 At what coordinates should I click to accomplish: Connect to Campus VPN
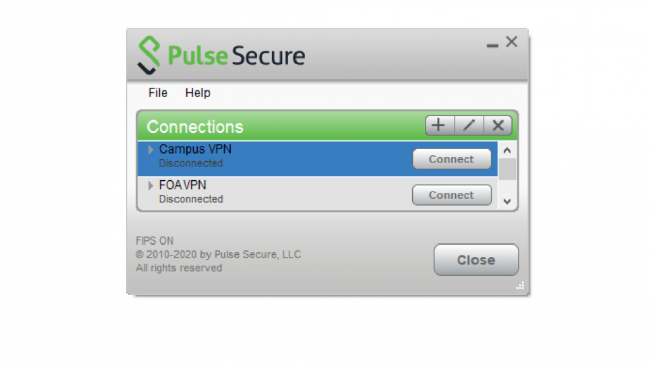click(452, 159)
